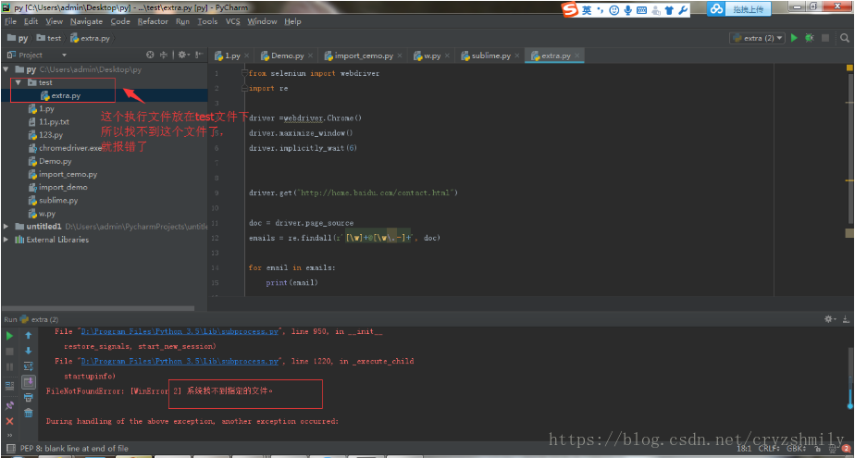Toggle tool window buttons in status bar corner

(9, 448)
